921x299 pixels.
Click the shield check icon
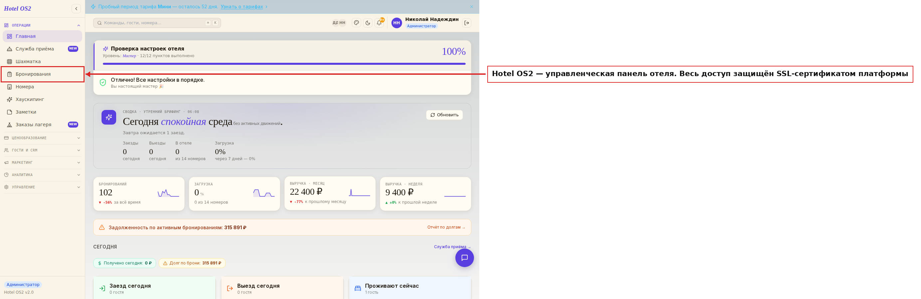[x=103, y=83]
